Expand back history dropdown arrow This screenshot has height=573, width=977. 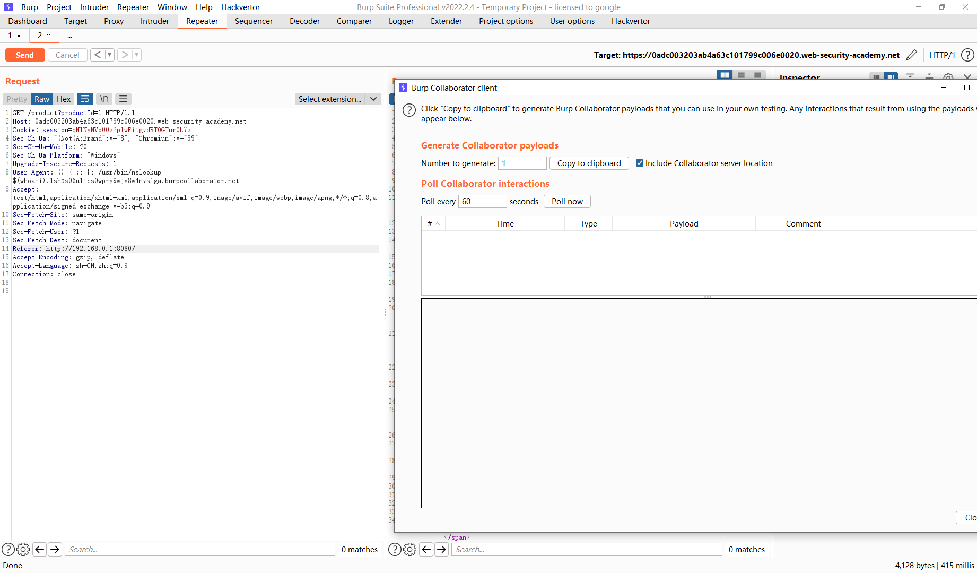(109, 55)
